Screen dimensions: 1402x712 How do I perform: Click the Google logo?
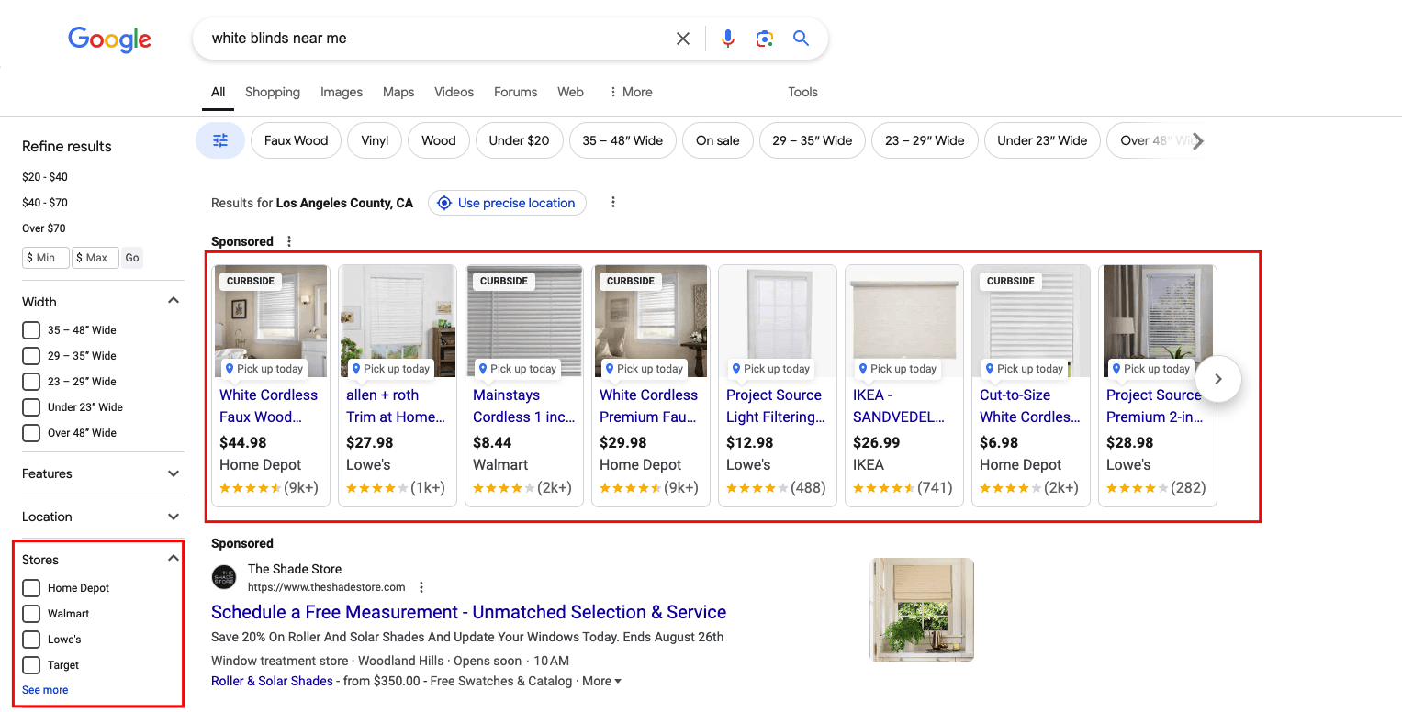(x=109, y=39)
